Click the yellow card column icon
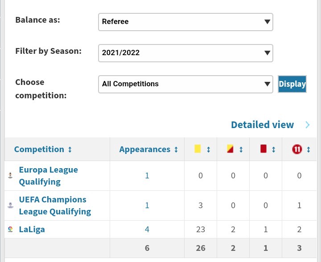This screenshot has height=262, width=321. click(198, 149)
